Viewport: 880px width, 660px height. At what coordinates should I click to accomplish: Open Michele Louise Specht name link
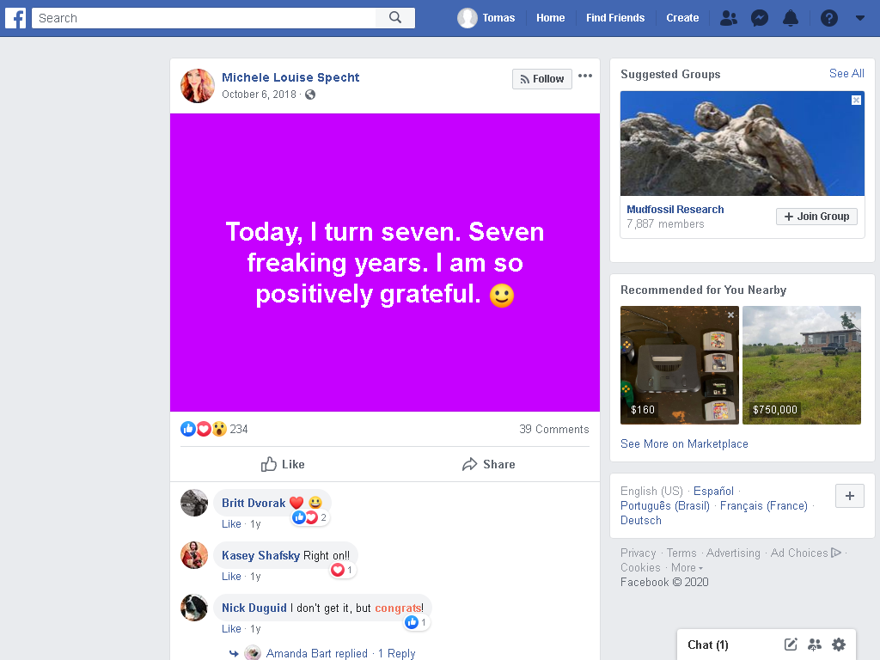coord(290,77)
